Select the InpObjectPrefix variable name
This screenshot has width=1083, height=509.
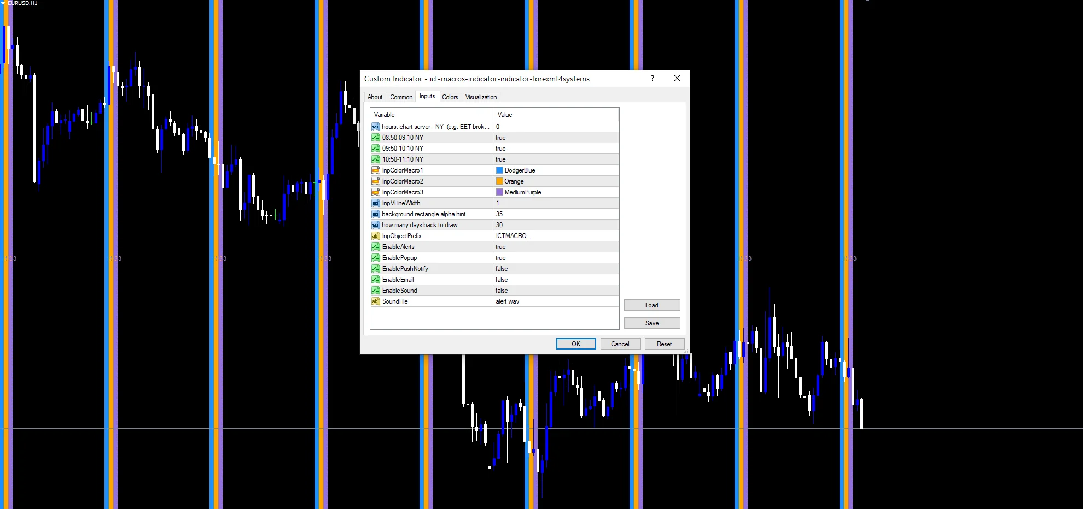402,236
